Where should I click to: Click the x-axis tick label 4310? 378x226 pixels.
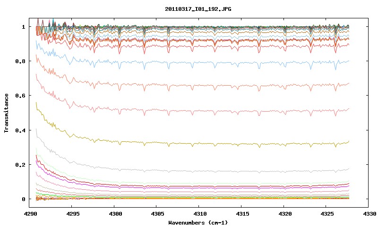pos(200,214)
